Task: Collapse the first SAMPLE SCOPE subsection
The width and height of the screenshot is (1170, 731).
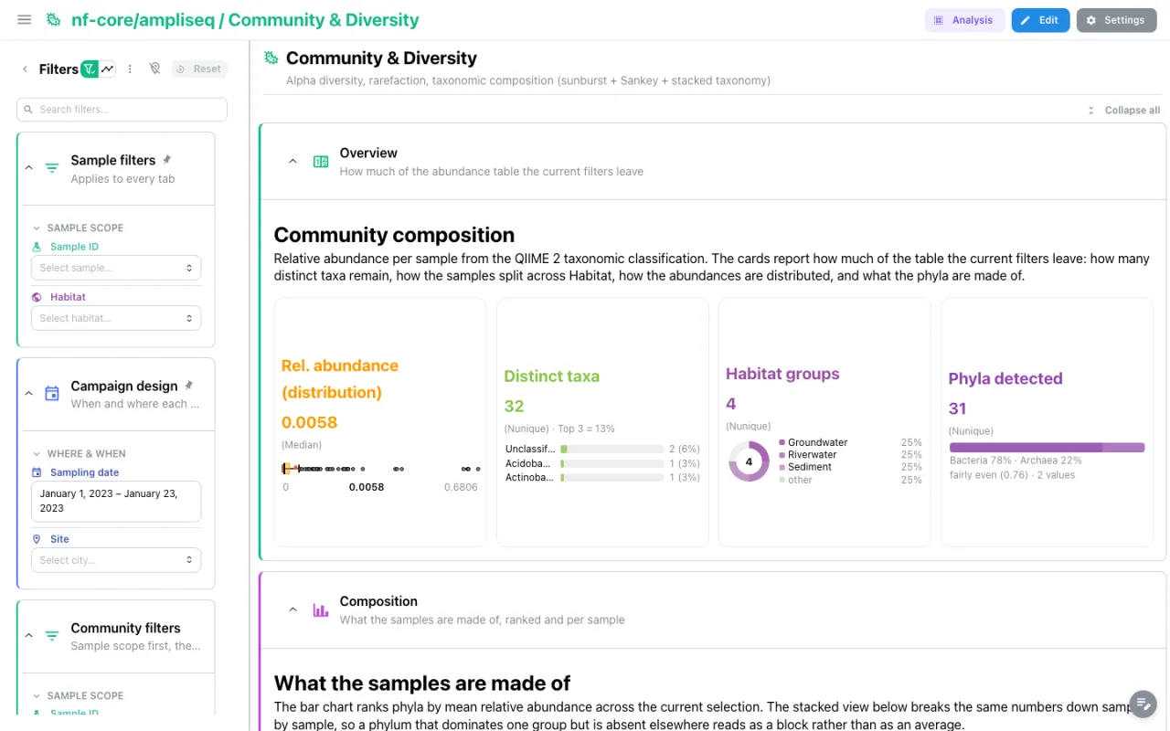Action: pos(37,228)
